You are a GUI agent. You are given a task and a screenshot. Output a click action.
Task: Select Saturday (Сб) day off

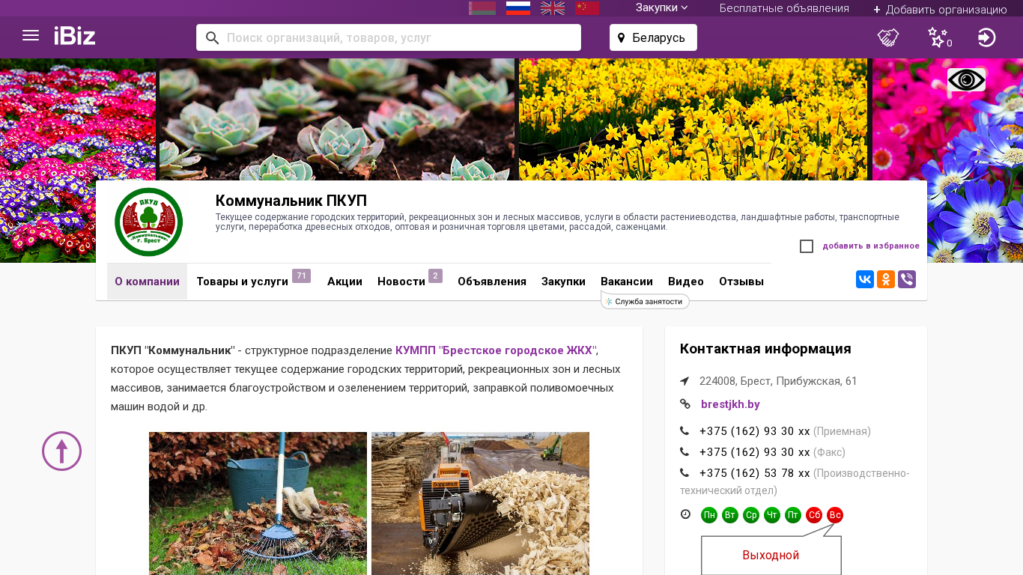(814, 515)
